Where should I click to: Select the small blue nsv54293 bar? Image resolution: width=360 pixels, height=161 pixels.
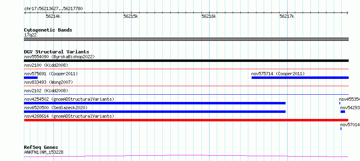point(343,112)
